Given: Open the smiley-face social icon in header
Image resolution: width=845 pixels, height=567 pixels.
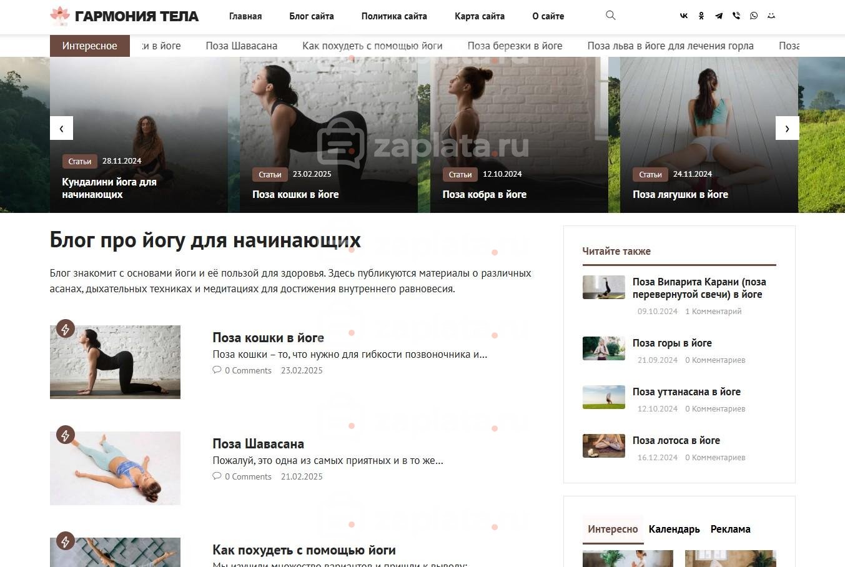Looking at the screenshot, I should (771, 16).
